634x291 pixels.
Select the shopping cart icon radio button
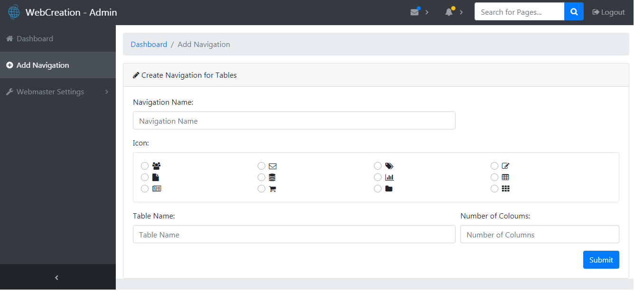(x=261, y=189)
